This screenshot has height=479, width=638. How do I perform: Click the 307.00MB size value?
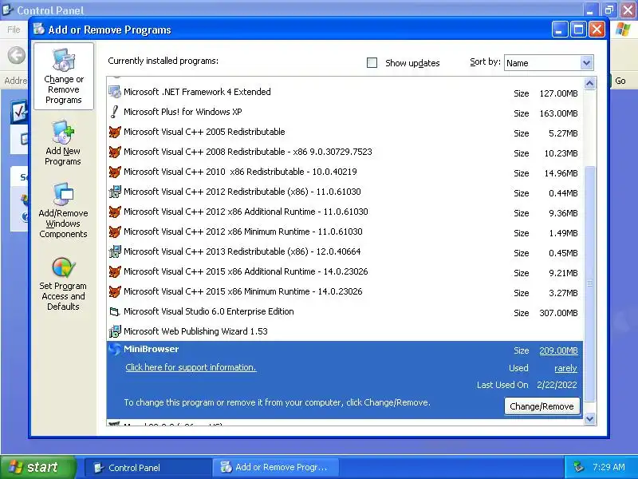click(x=558, y=313)
